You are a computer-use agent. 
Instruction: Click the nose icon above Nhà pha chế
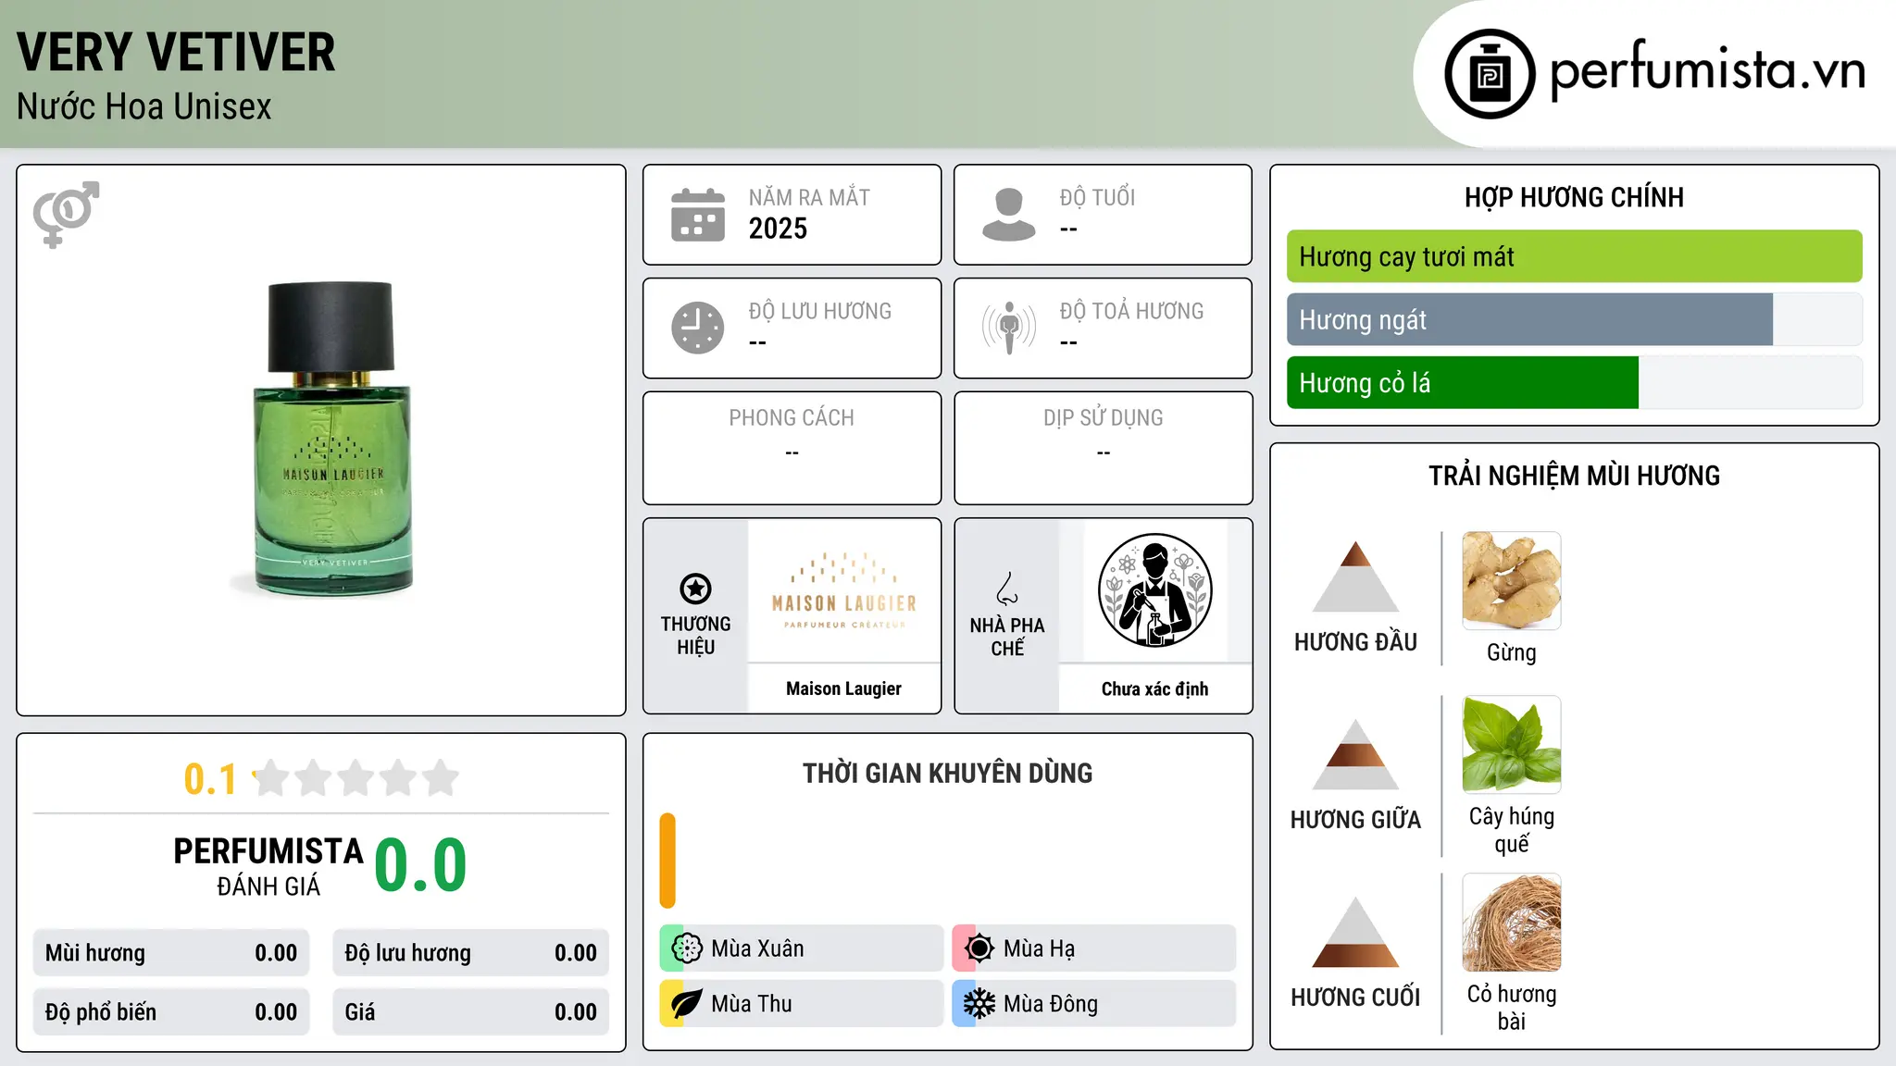(1007, 589)
